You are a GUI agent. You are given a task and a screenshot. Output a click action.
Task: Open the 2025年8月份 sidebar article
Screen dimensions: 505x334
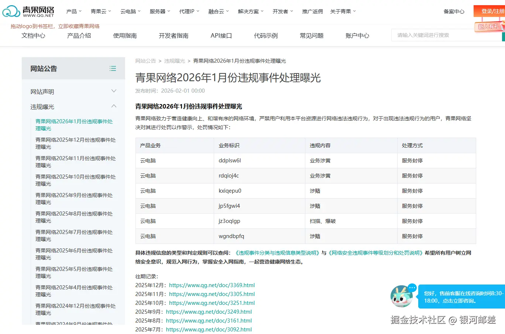[x=74, y=217]
